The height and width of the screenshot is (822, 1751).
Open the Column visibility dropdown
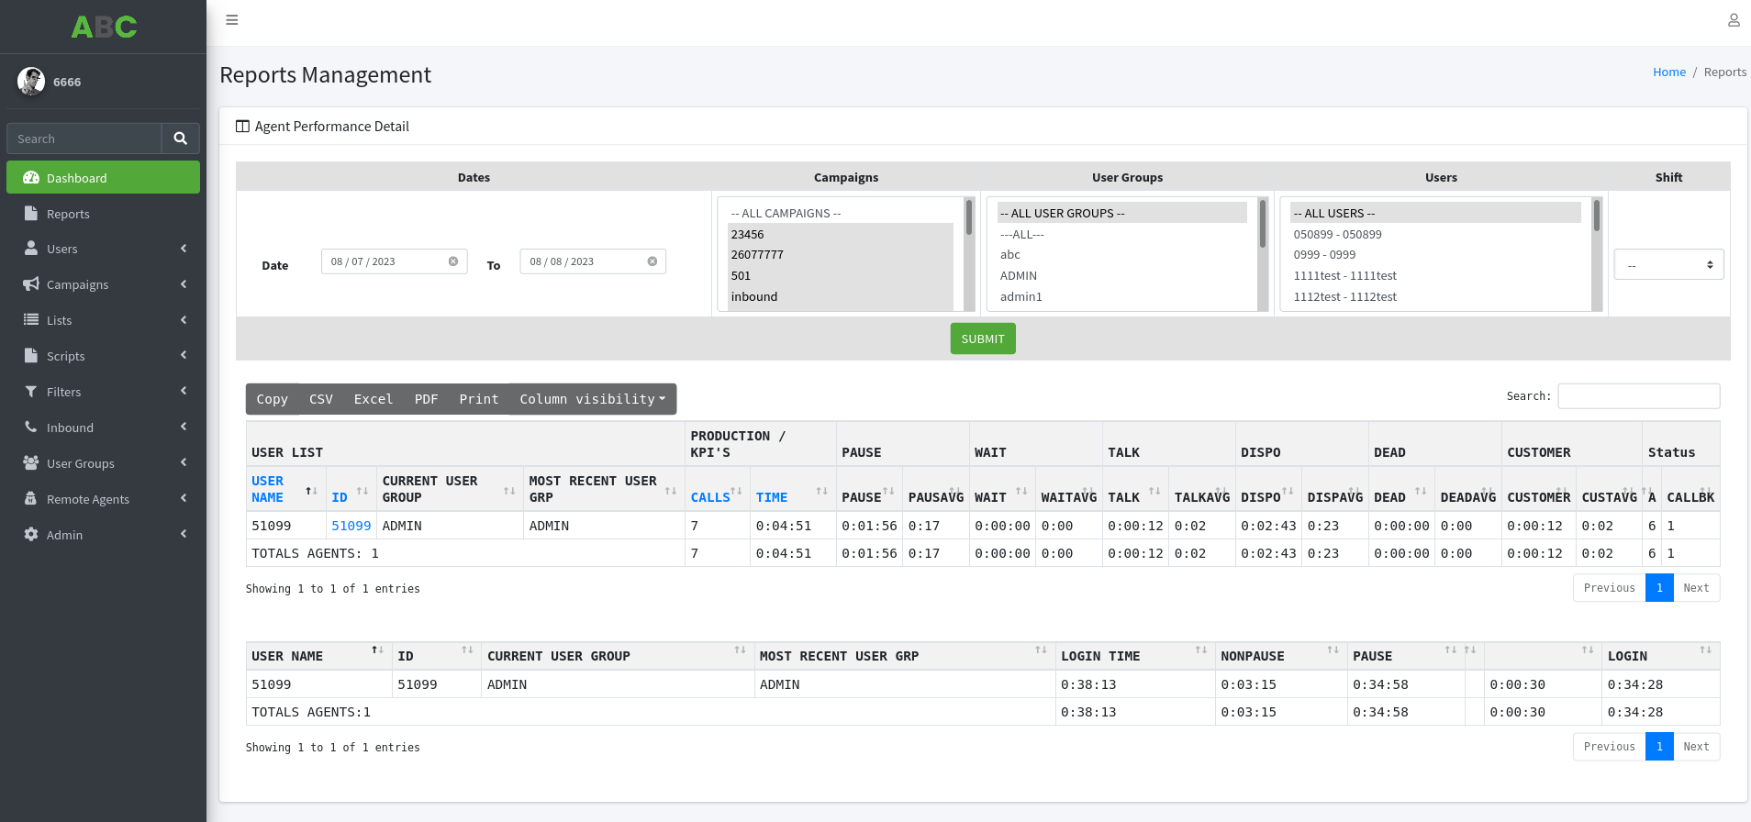(592, 399)
